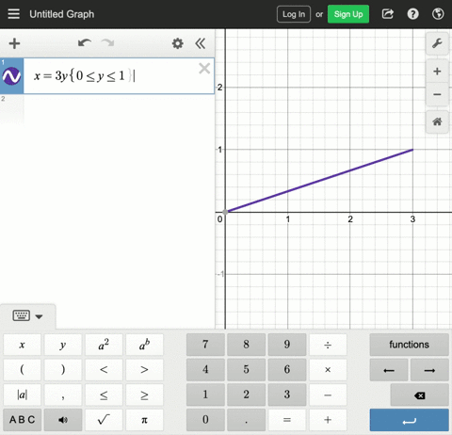Add a new item with the plus icon
Viewport: 452px width, 435px height.
[x=14, y=43]
